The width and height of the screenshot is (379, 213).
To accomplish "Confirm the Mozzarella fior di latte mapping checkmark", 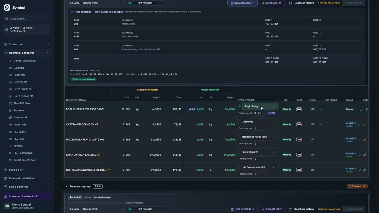I will 359,140.
